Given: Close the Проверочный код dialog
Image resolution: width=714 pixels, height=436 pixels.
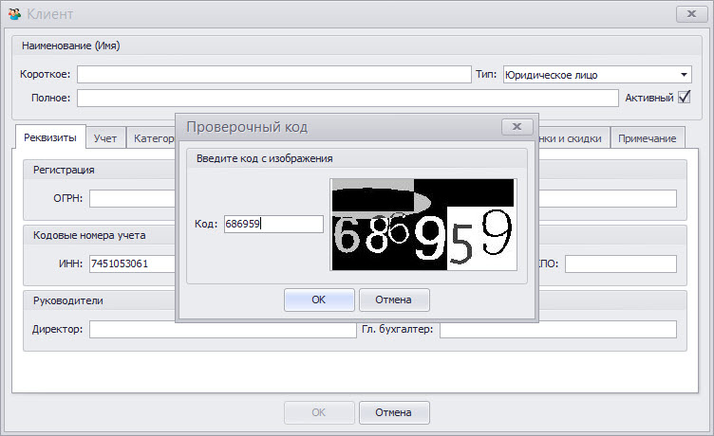Looking at the screenshot, I should (517, 126).
